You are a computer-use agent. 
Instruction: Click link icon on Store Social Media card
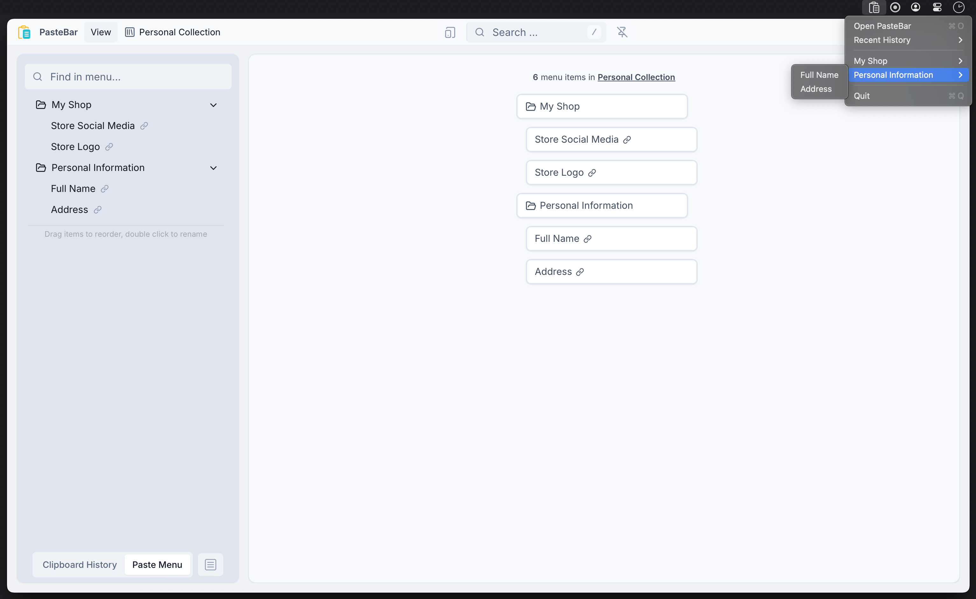tap(627, 140)
